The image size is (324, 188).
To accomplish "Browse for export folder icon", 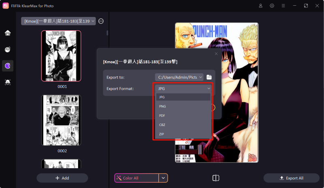I will click(x=209, y=77).
